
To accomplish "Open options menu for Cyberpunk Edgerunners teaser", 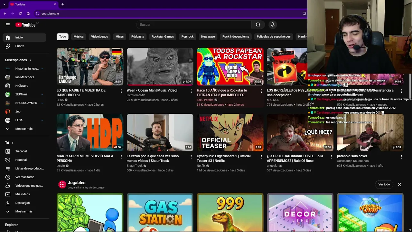I will [261, 157].
